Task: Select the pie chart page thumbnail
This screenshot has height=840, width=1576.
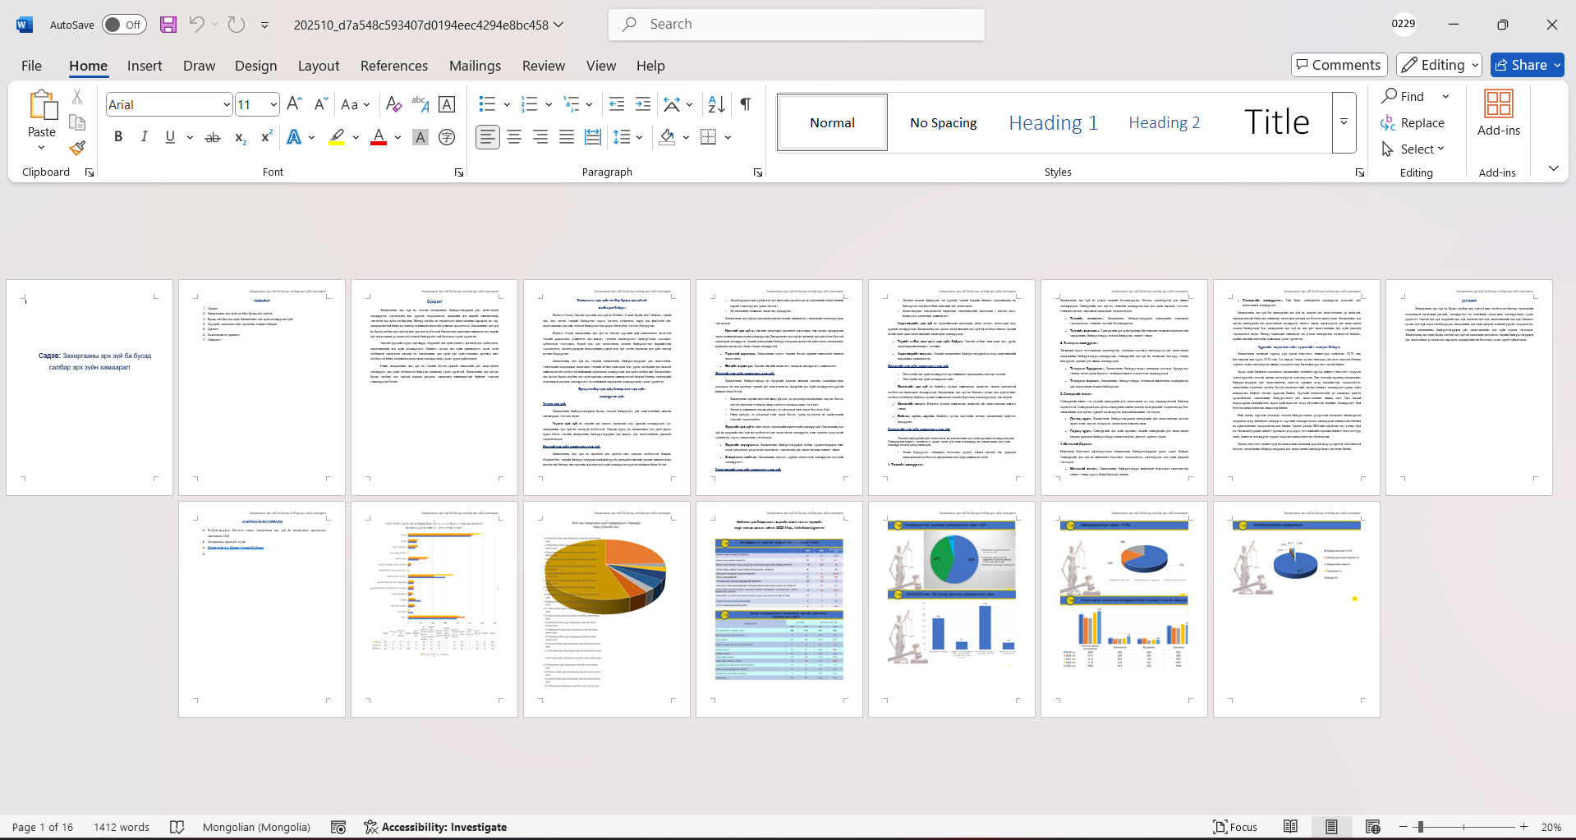Action: [x=606, y=608]
